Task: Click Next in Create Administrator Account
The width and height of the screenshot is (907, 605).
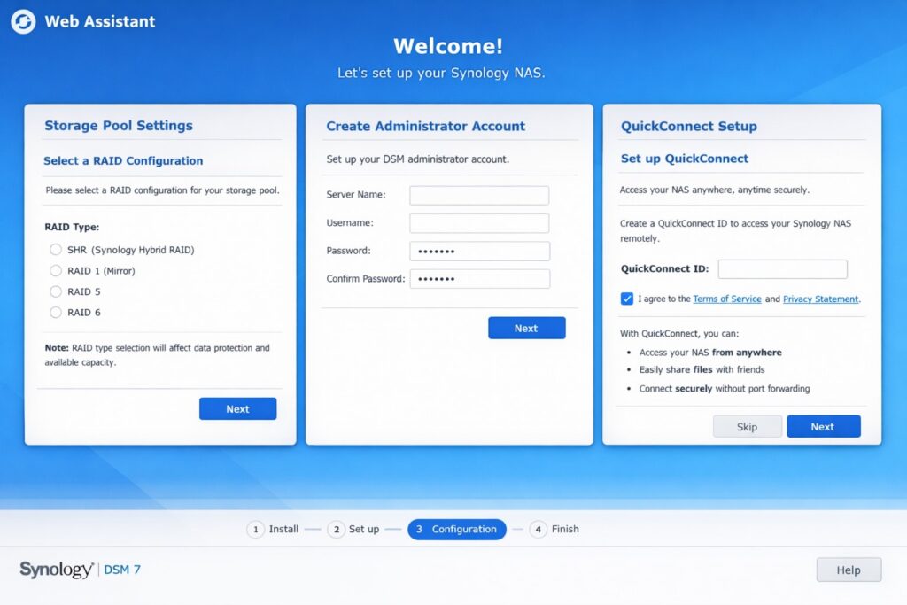Action: (x=526, y=328)
